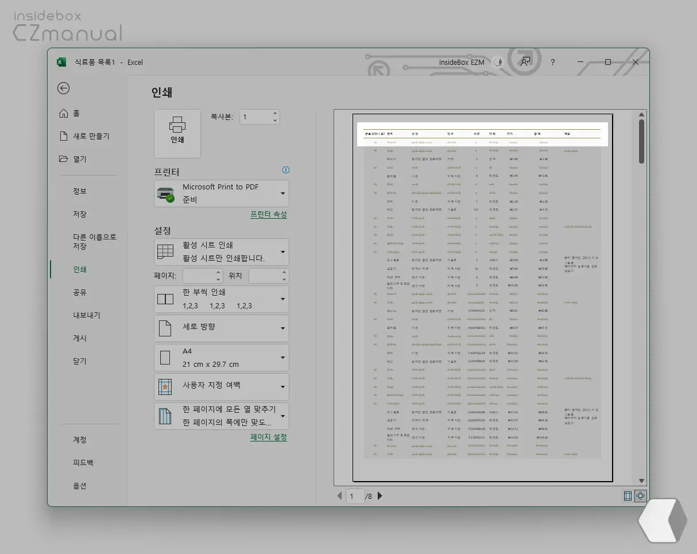
Task: Click the back arrow to exit Backstage
Action: click(x=64, y=88)
